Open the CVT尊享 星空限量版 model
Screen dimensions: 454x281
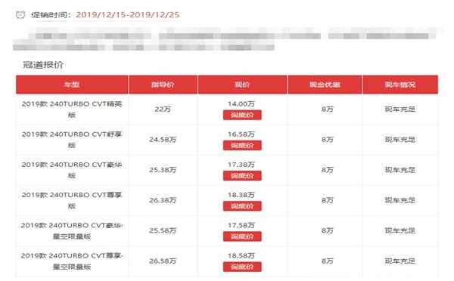(72, 261)
